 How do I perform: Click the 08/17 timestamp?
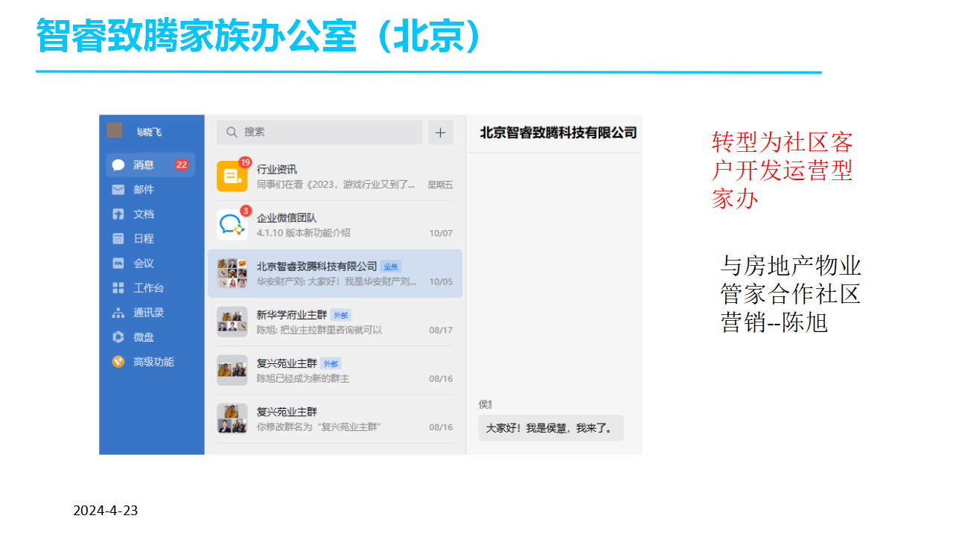(x=441, y=330)
